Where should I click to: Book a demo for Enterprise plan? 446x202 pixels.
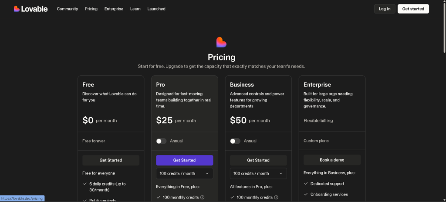pos(332,160)
